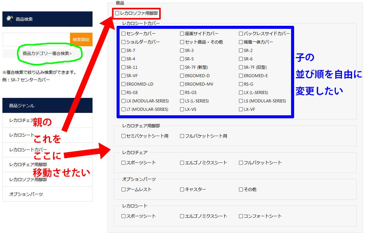The height and width of the screenshot is (236, 365).
Task: Tick the RS-GE checkbox
Action: coord(123,92)
